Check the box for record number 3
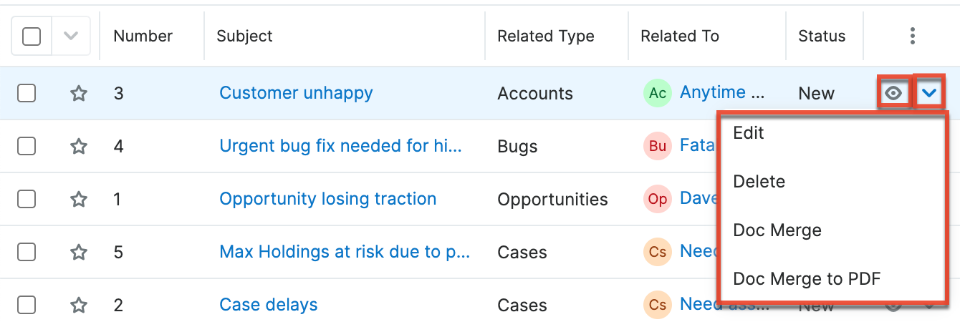 (27, 93)
